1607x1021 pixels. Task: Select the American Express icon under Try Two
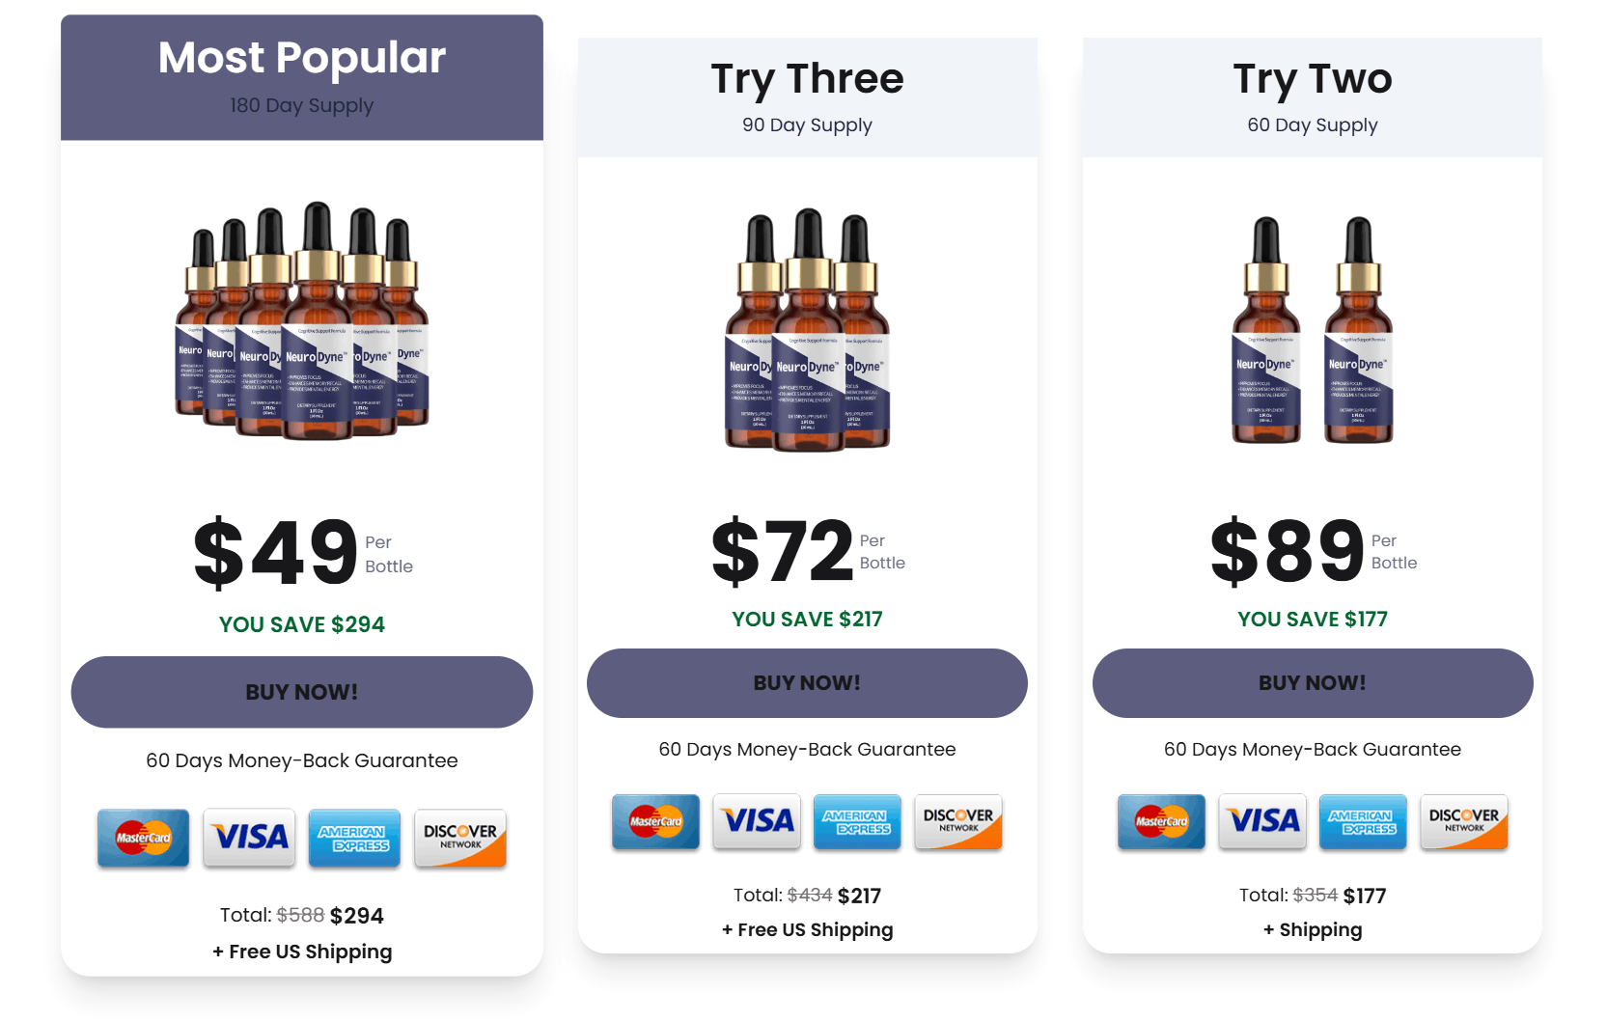1363,821
